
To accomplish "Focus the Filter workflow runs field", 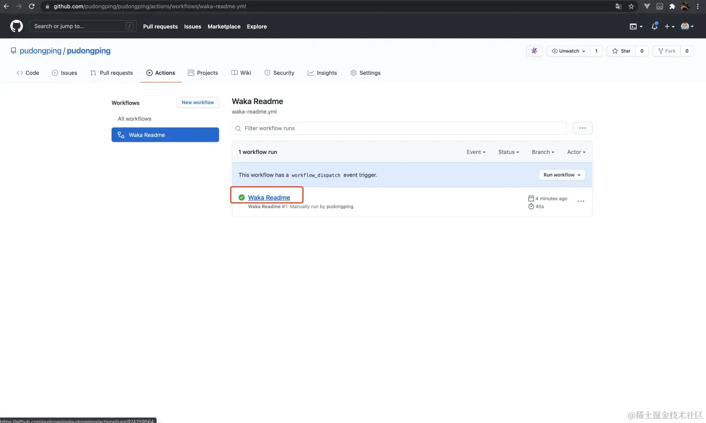I will coord(399,128).
